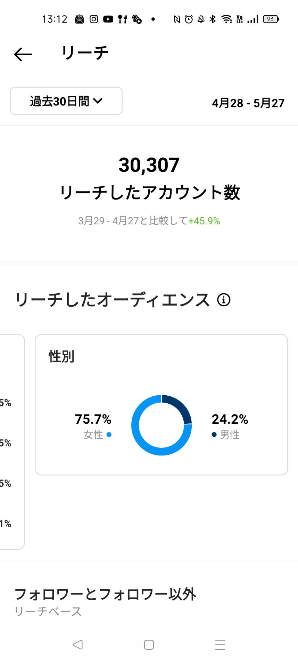Tap the back arrow icon

[x=23, y=55]
